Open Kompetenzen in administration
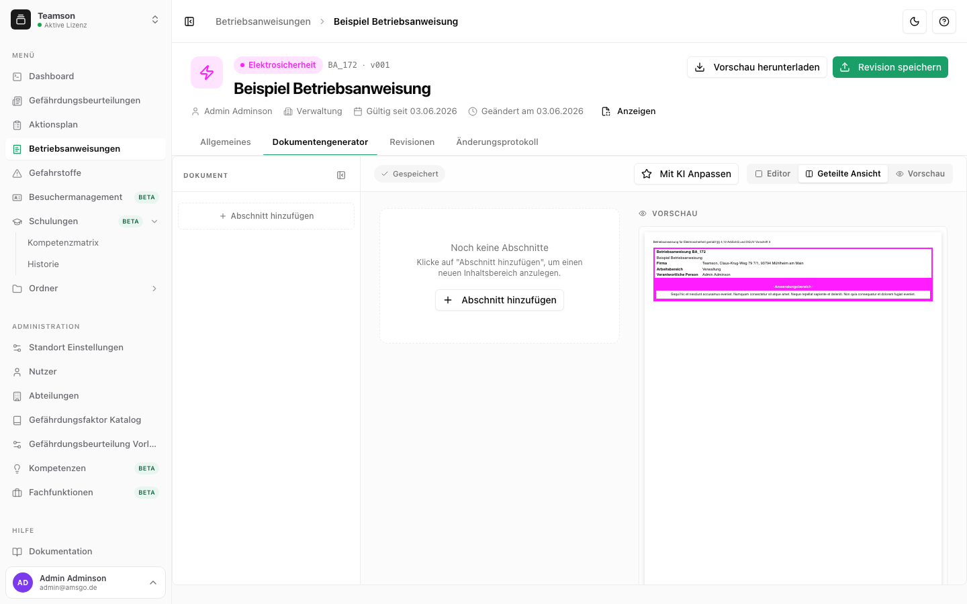The width and height of the screenshot is (967, 604). [85, 468]
